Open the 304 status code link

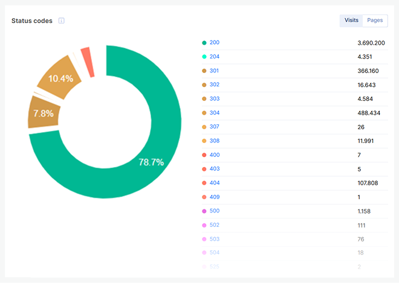[x=215, y=113]
